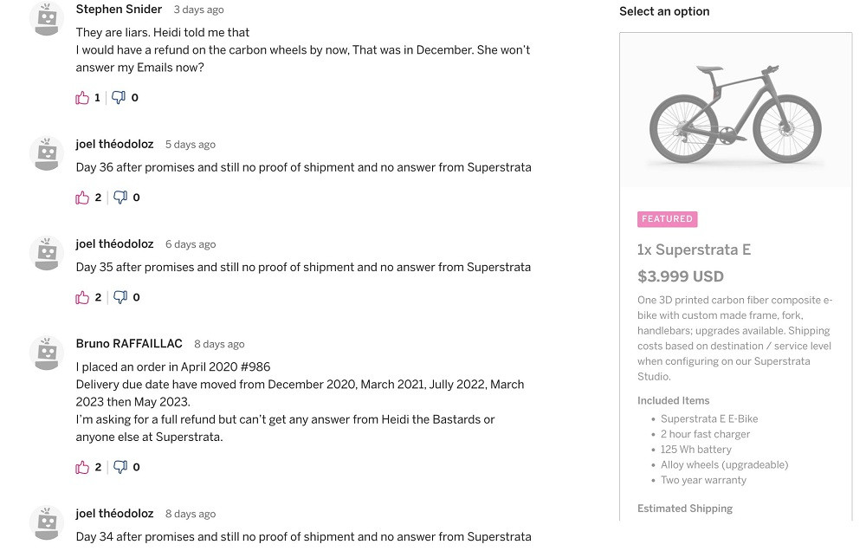866x551 pixels.
Task: Click the FEATURED badge on the perk
Action: (667, 219)
